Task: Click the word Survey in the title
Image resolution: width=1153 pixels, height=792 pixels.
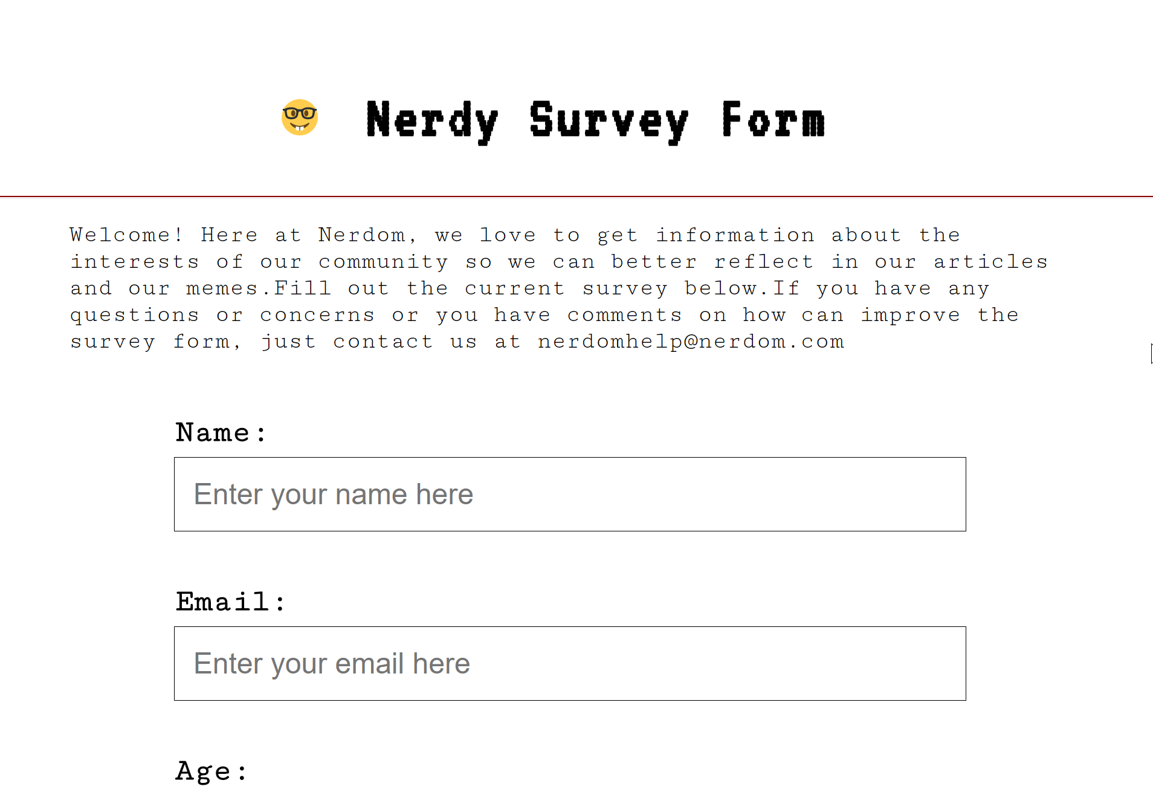Action: tap(609, 122)
